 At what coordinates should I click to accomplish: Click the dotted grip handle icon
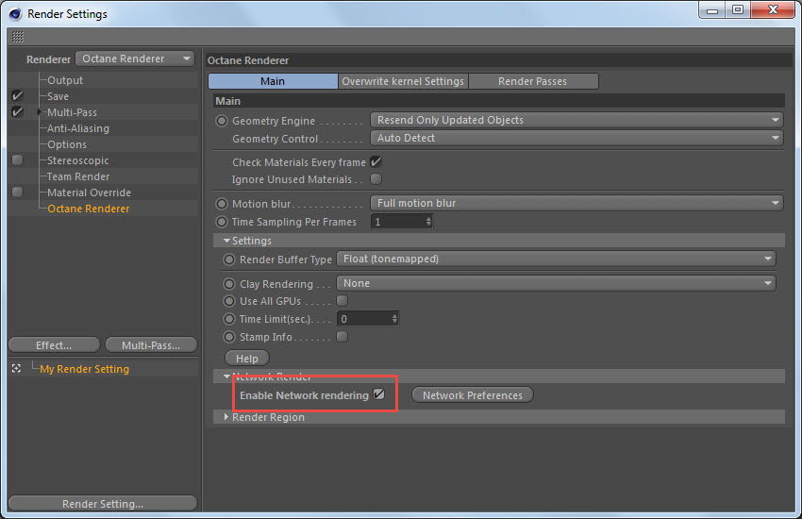18,36
